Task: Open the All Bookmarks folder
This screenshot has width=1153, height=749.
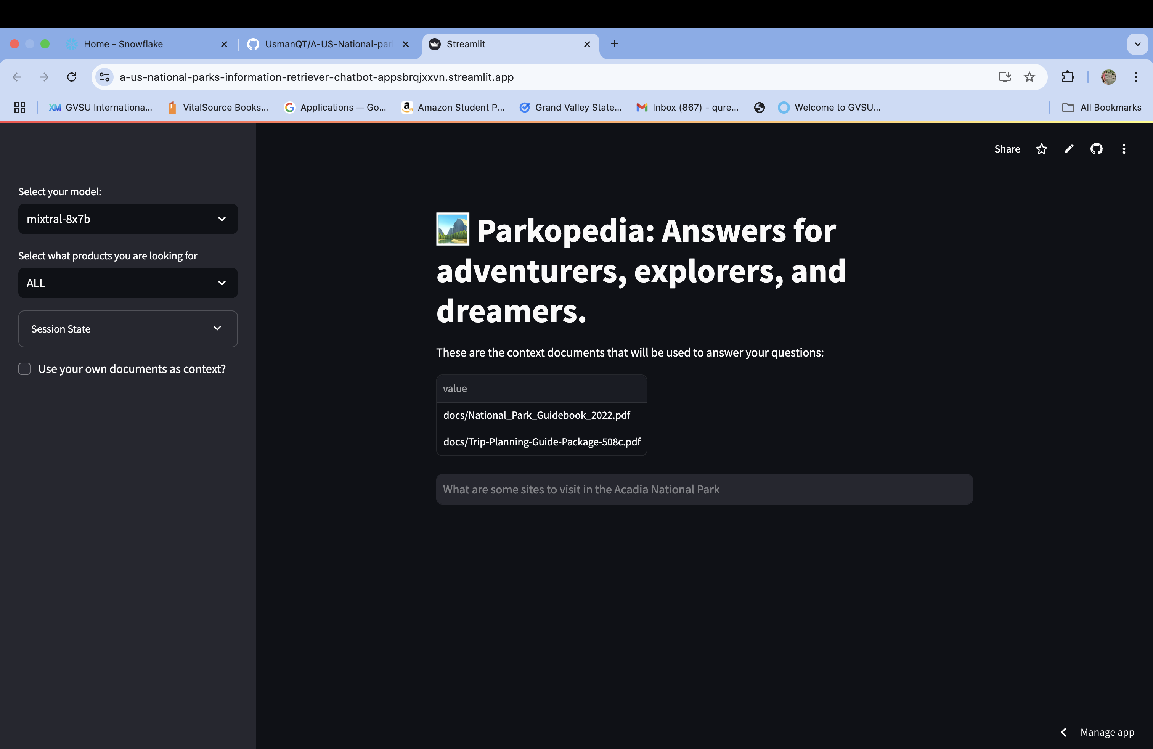Action: [1102, 108]
